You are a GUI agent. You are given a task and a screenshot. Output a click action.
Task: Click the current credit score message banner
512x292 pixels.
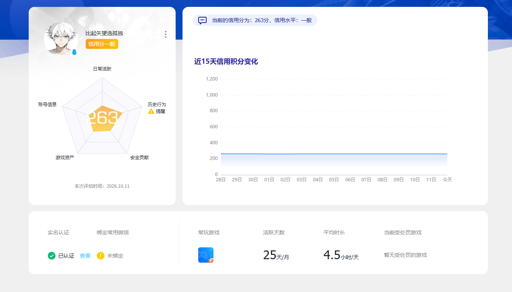(255, 20)
